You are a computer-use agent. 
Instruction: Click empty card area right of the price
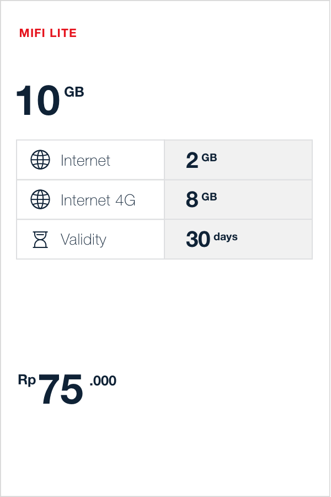pyautogui.click(x=232, y=389)
